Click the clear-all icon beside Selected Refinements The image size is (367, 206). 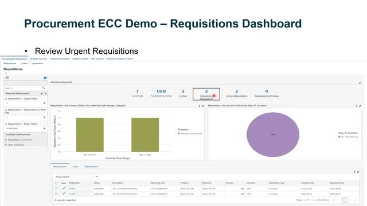[45, 93]
